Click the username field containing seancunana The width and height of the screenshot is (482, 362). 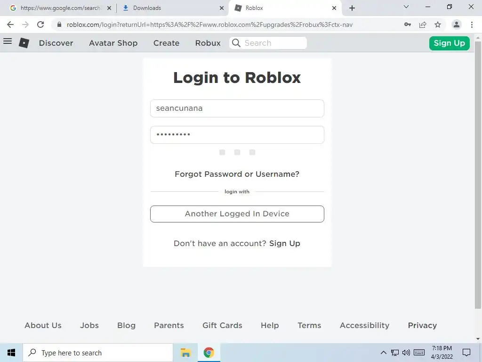[x=237, y=108]
